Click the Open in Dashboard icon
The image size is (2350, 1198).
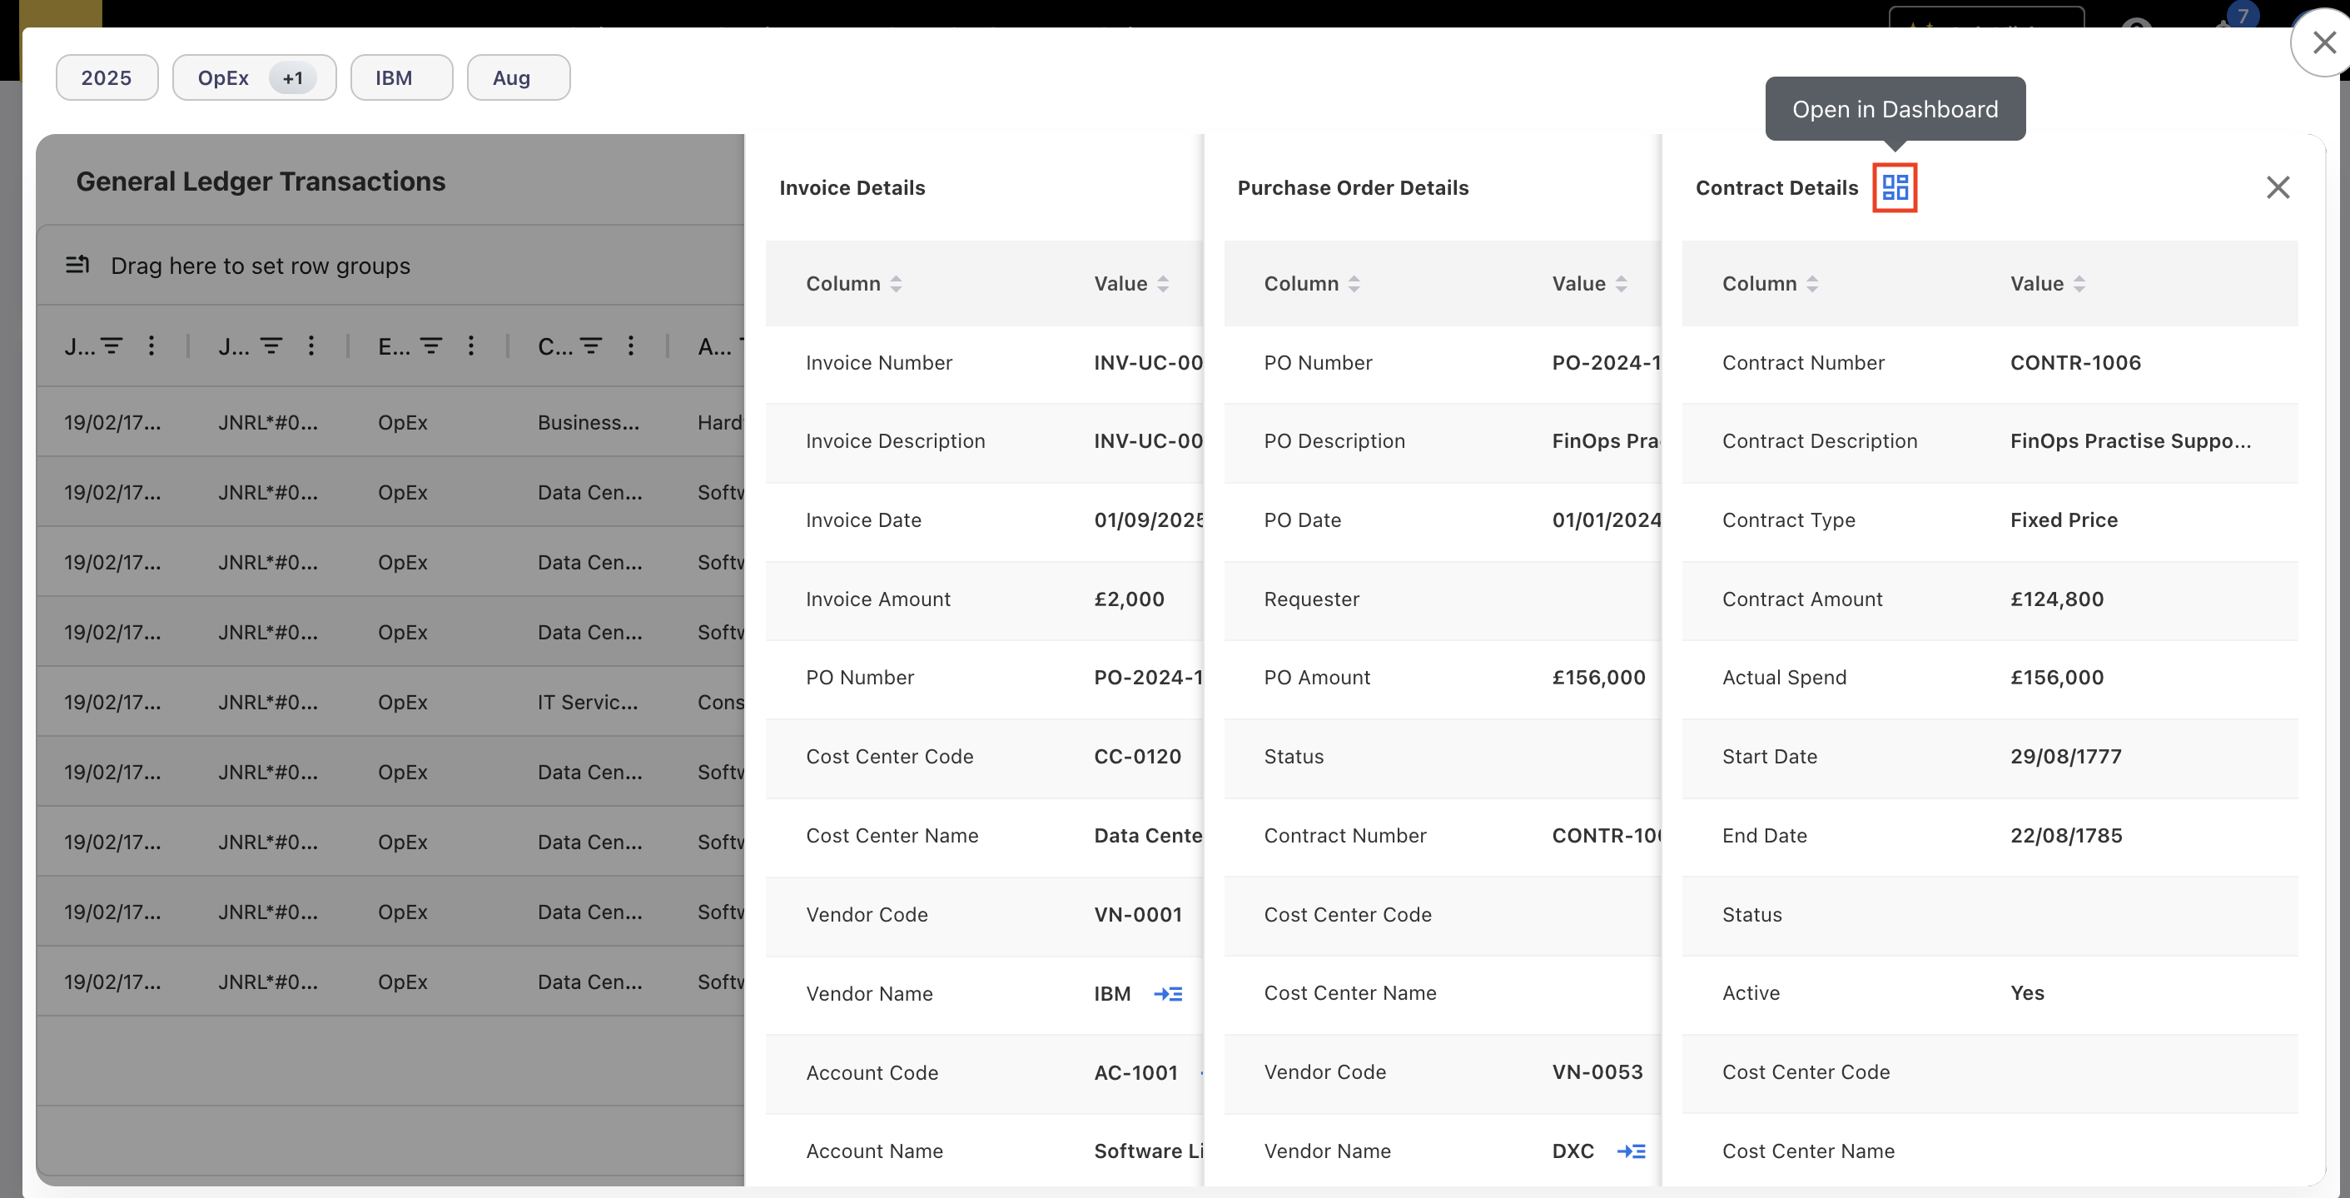(x=1895, y=187)
